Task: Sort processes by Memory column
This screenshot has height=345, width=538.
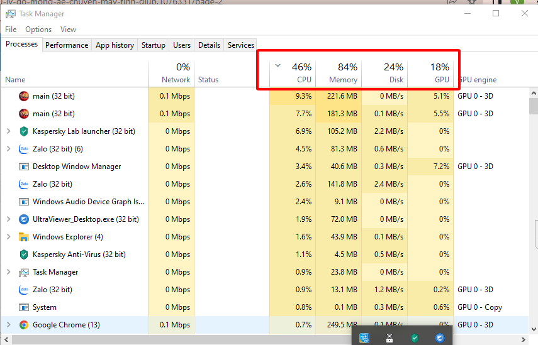Action: coord(339,74)
